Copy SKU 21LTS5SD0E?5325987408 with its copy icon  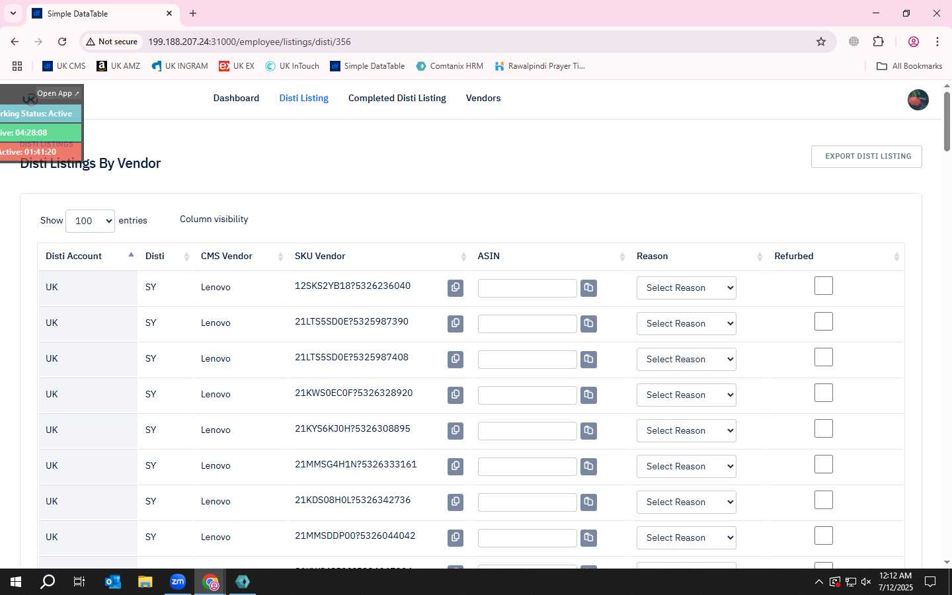tap(456, 359)
